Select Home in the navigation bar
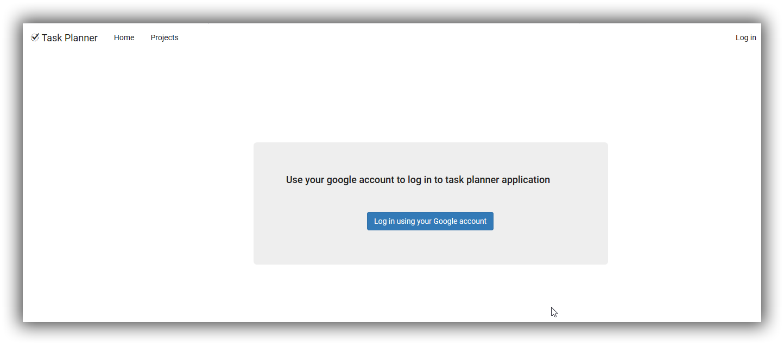The height and width of the screenshot is (345, 784). [x=124, y=37]
